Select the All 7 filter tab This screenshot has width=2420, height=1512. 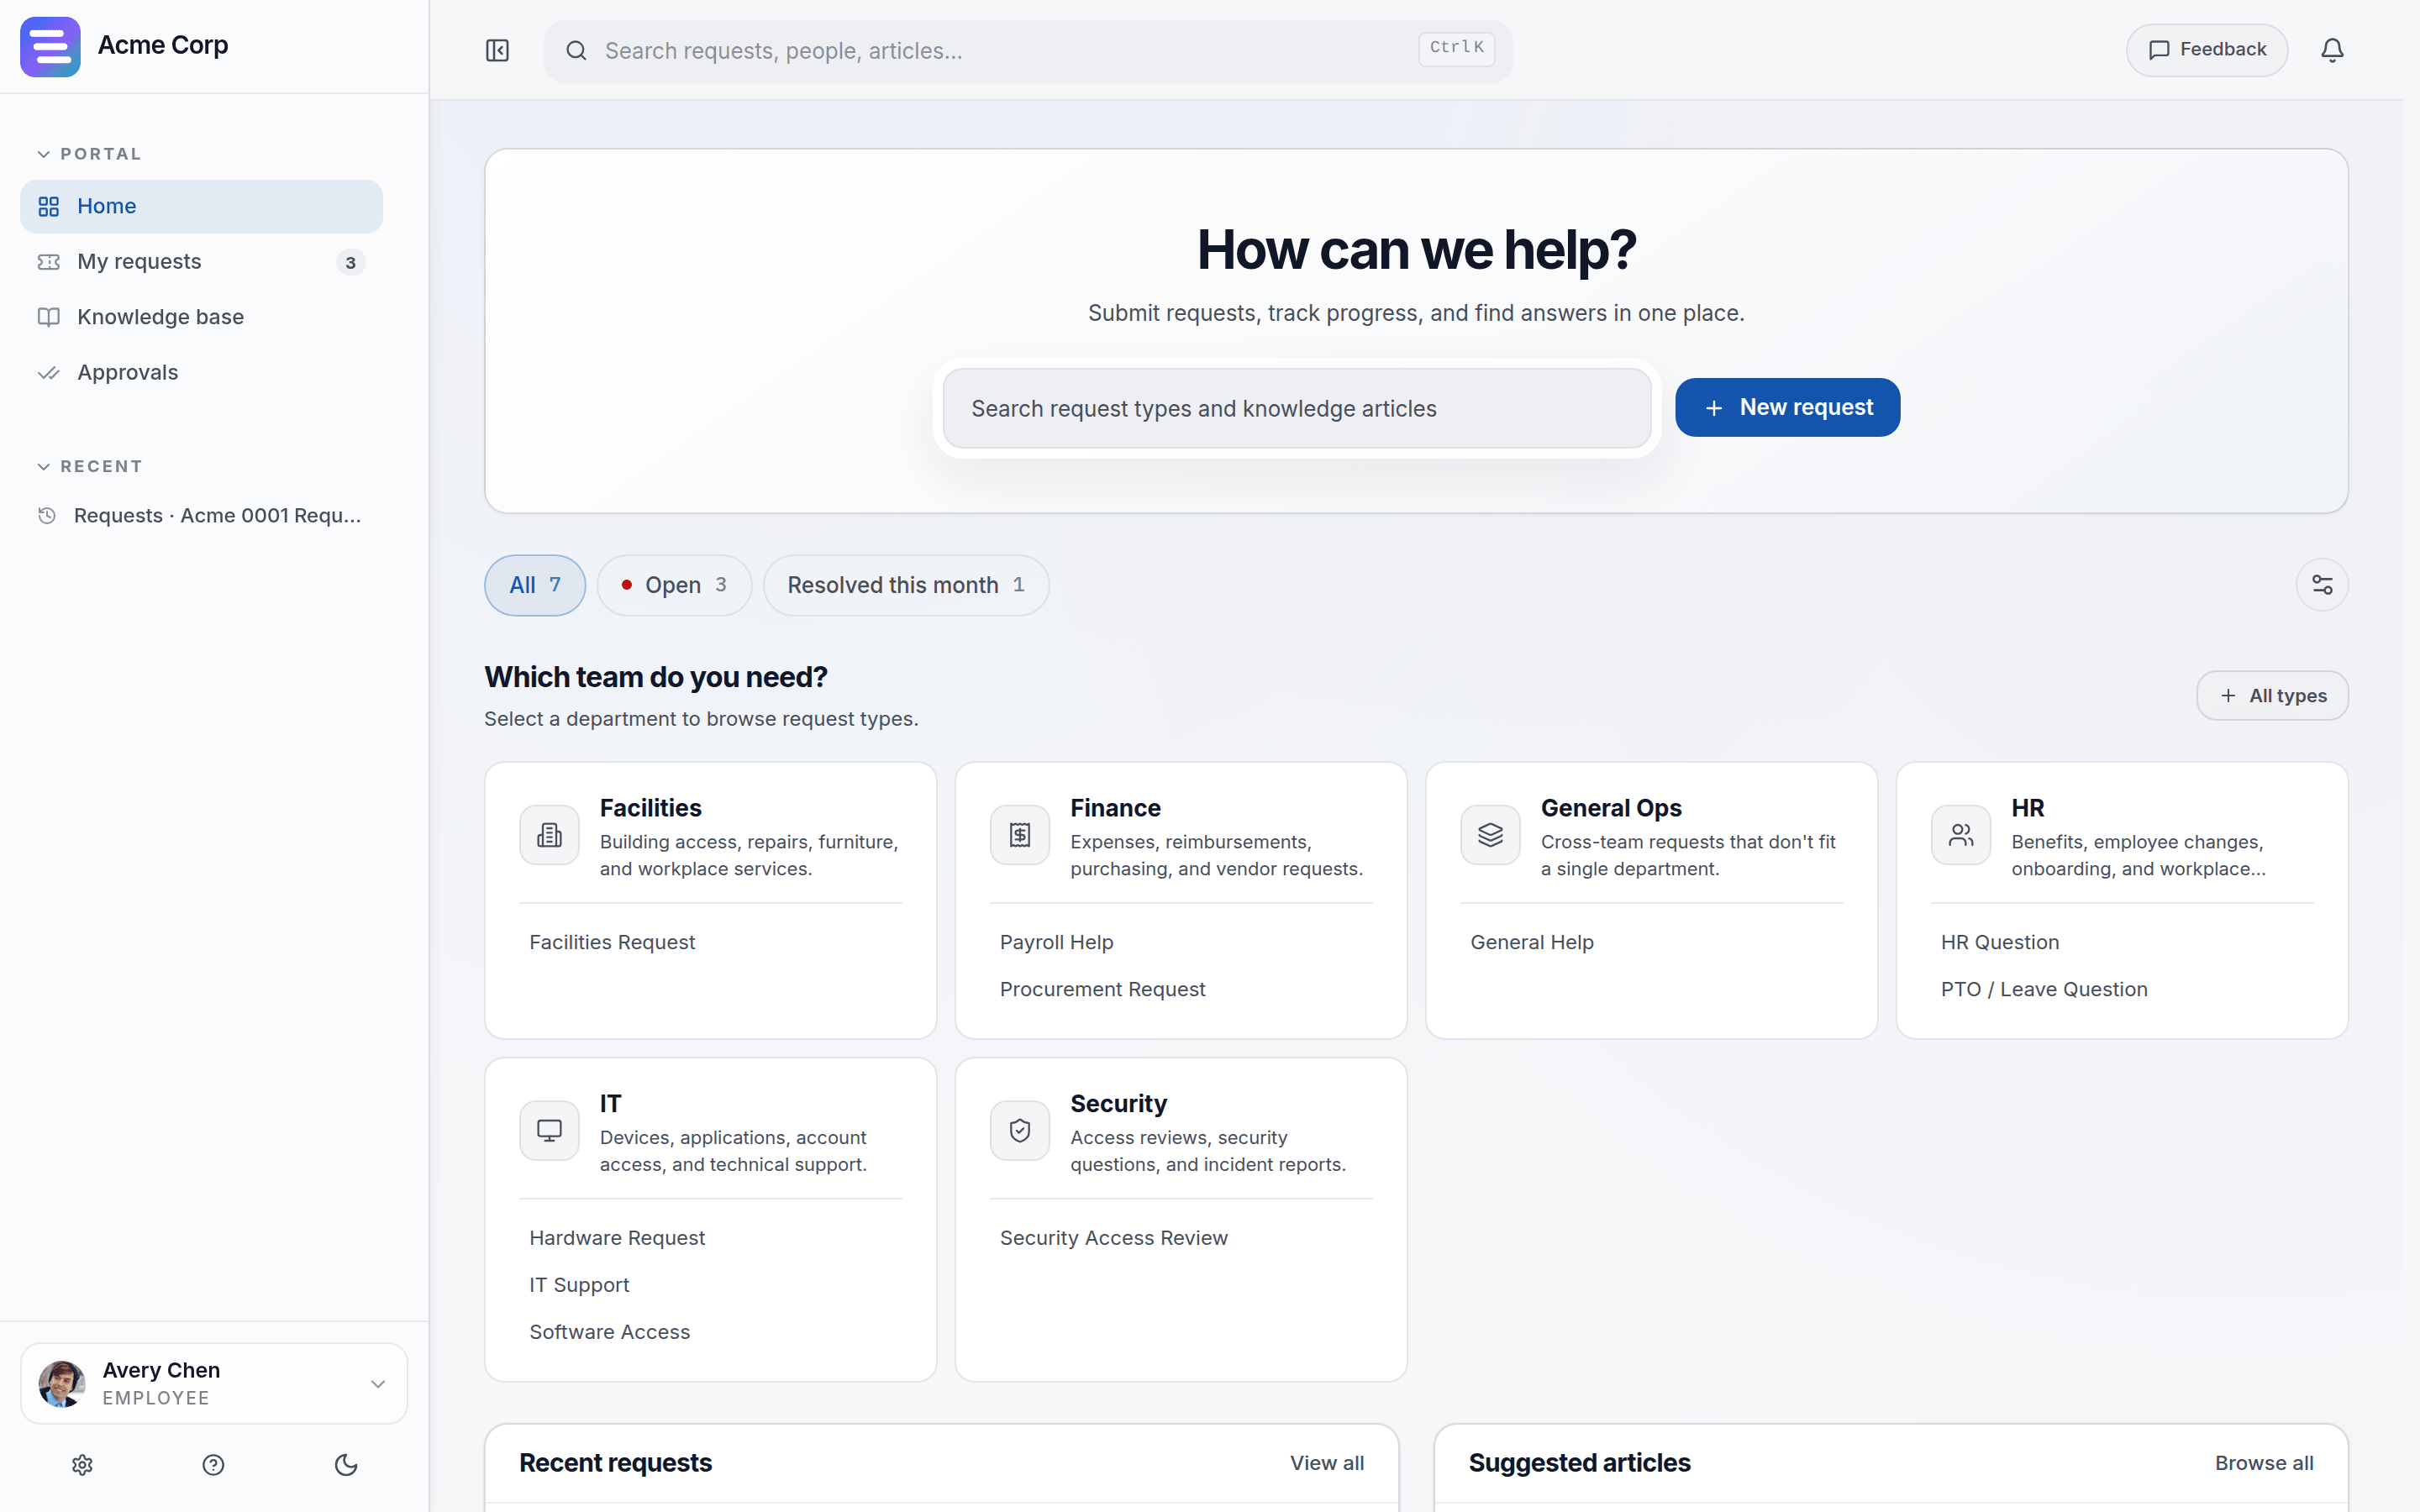click(x=535, y=585)
